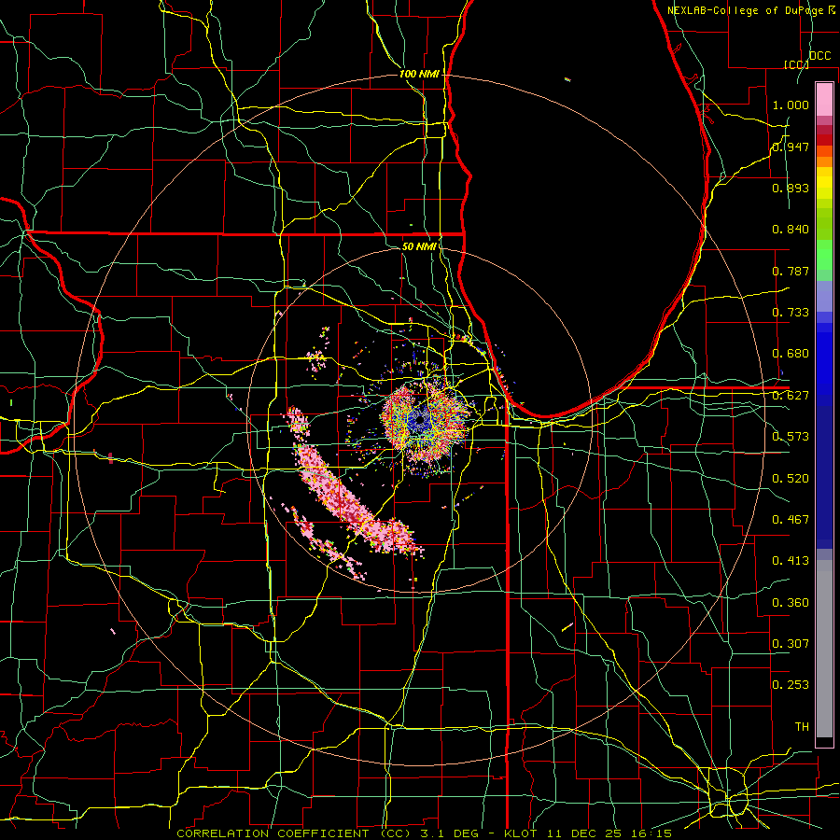Click the TH threshold label

802,727
